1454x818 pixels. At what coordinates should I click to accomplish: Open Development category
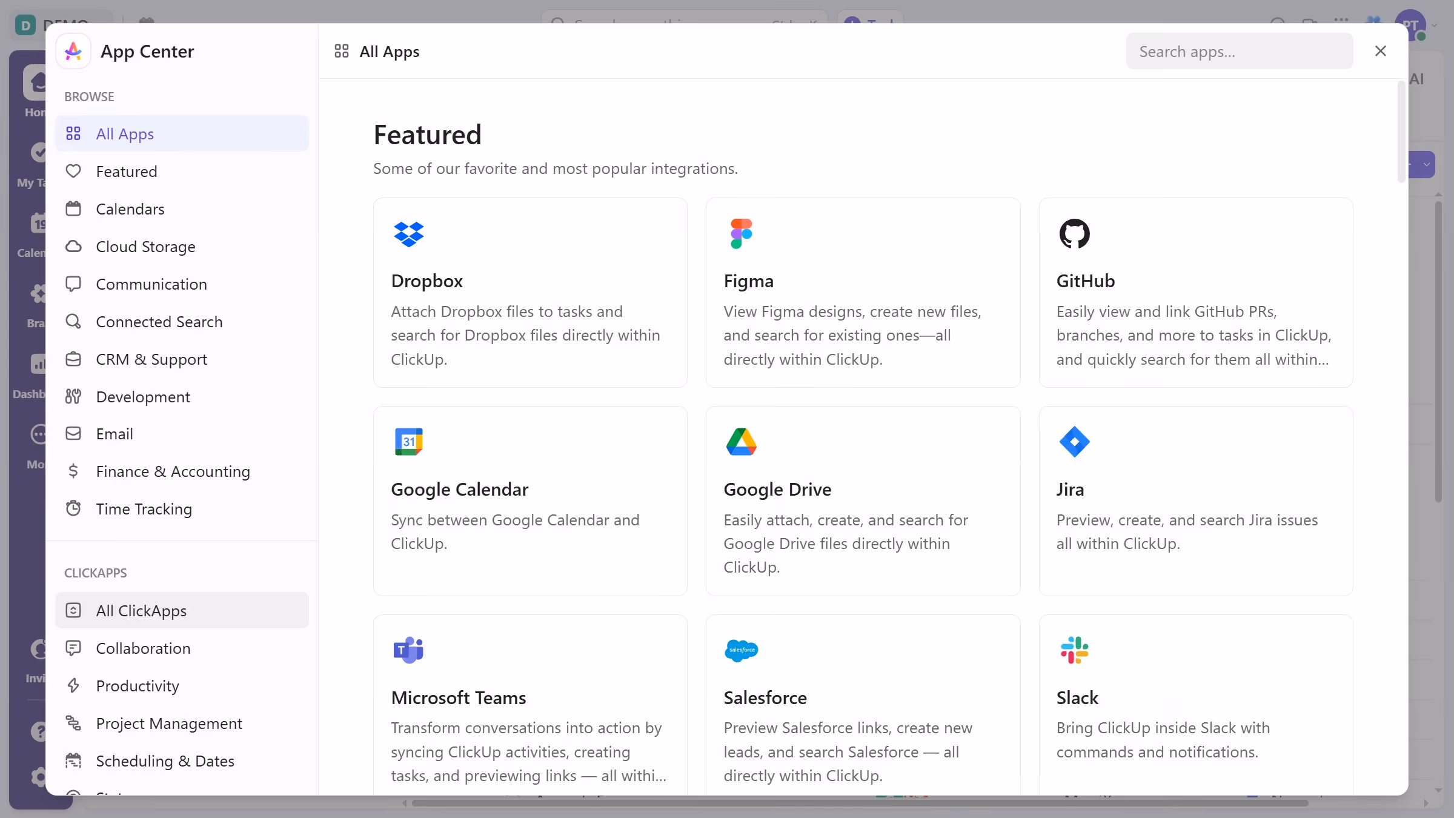[182, 397]
